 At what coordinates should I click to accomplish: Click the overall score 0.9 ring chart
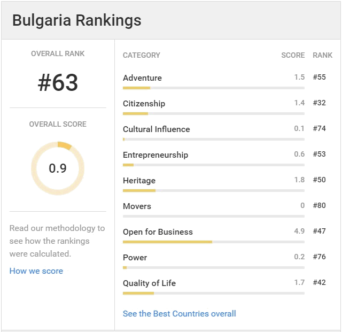[58, 168]
